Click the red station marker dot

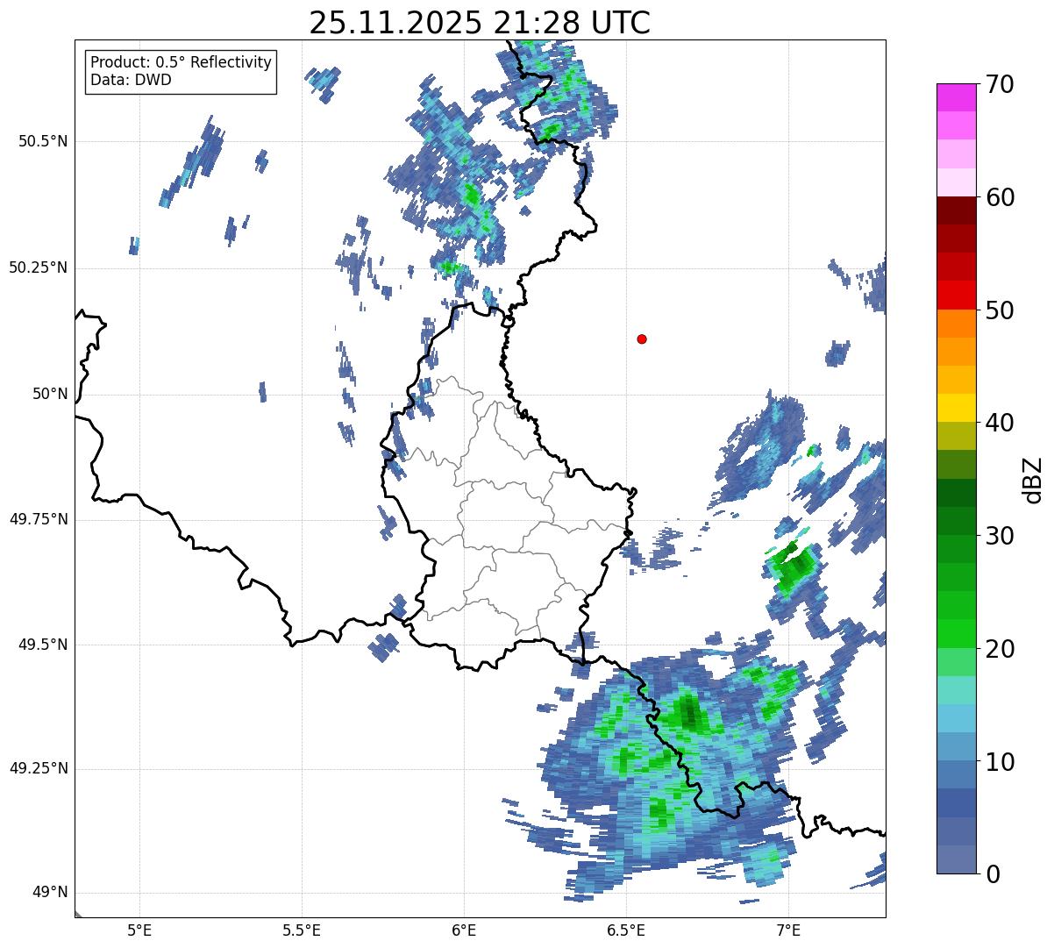[642, 339]
